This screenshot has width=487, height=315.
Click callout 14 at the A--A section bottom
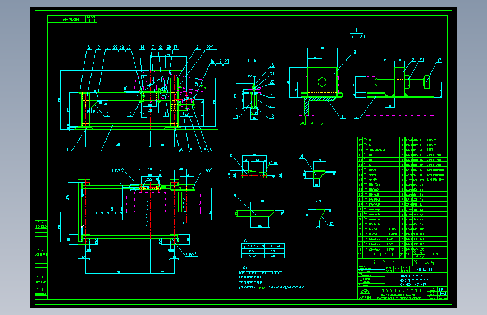[236, 117]
